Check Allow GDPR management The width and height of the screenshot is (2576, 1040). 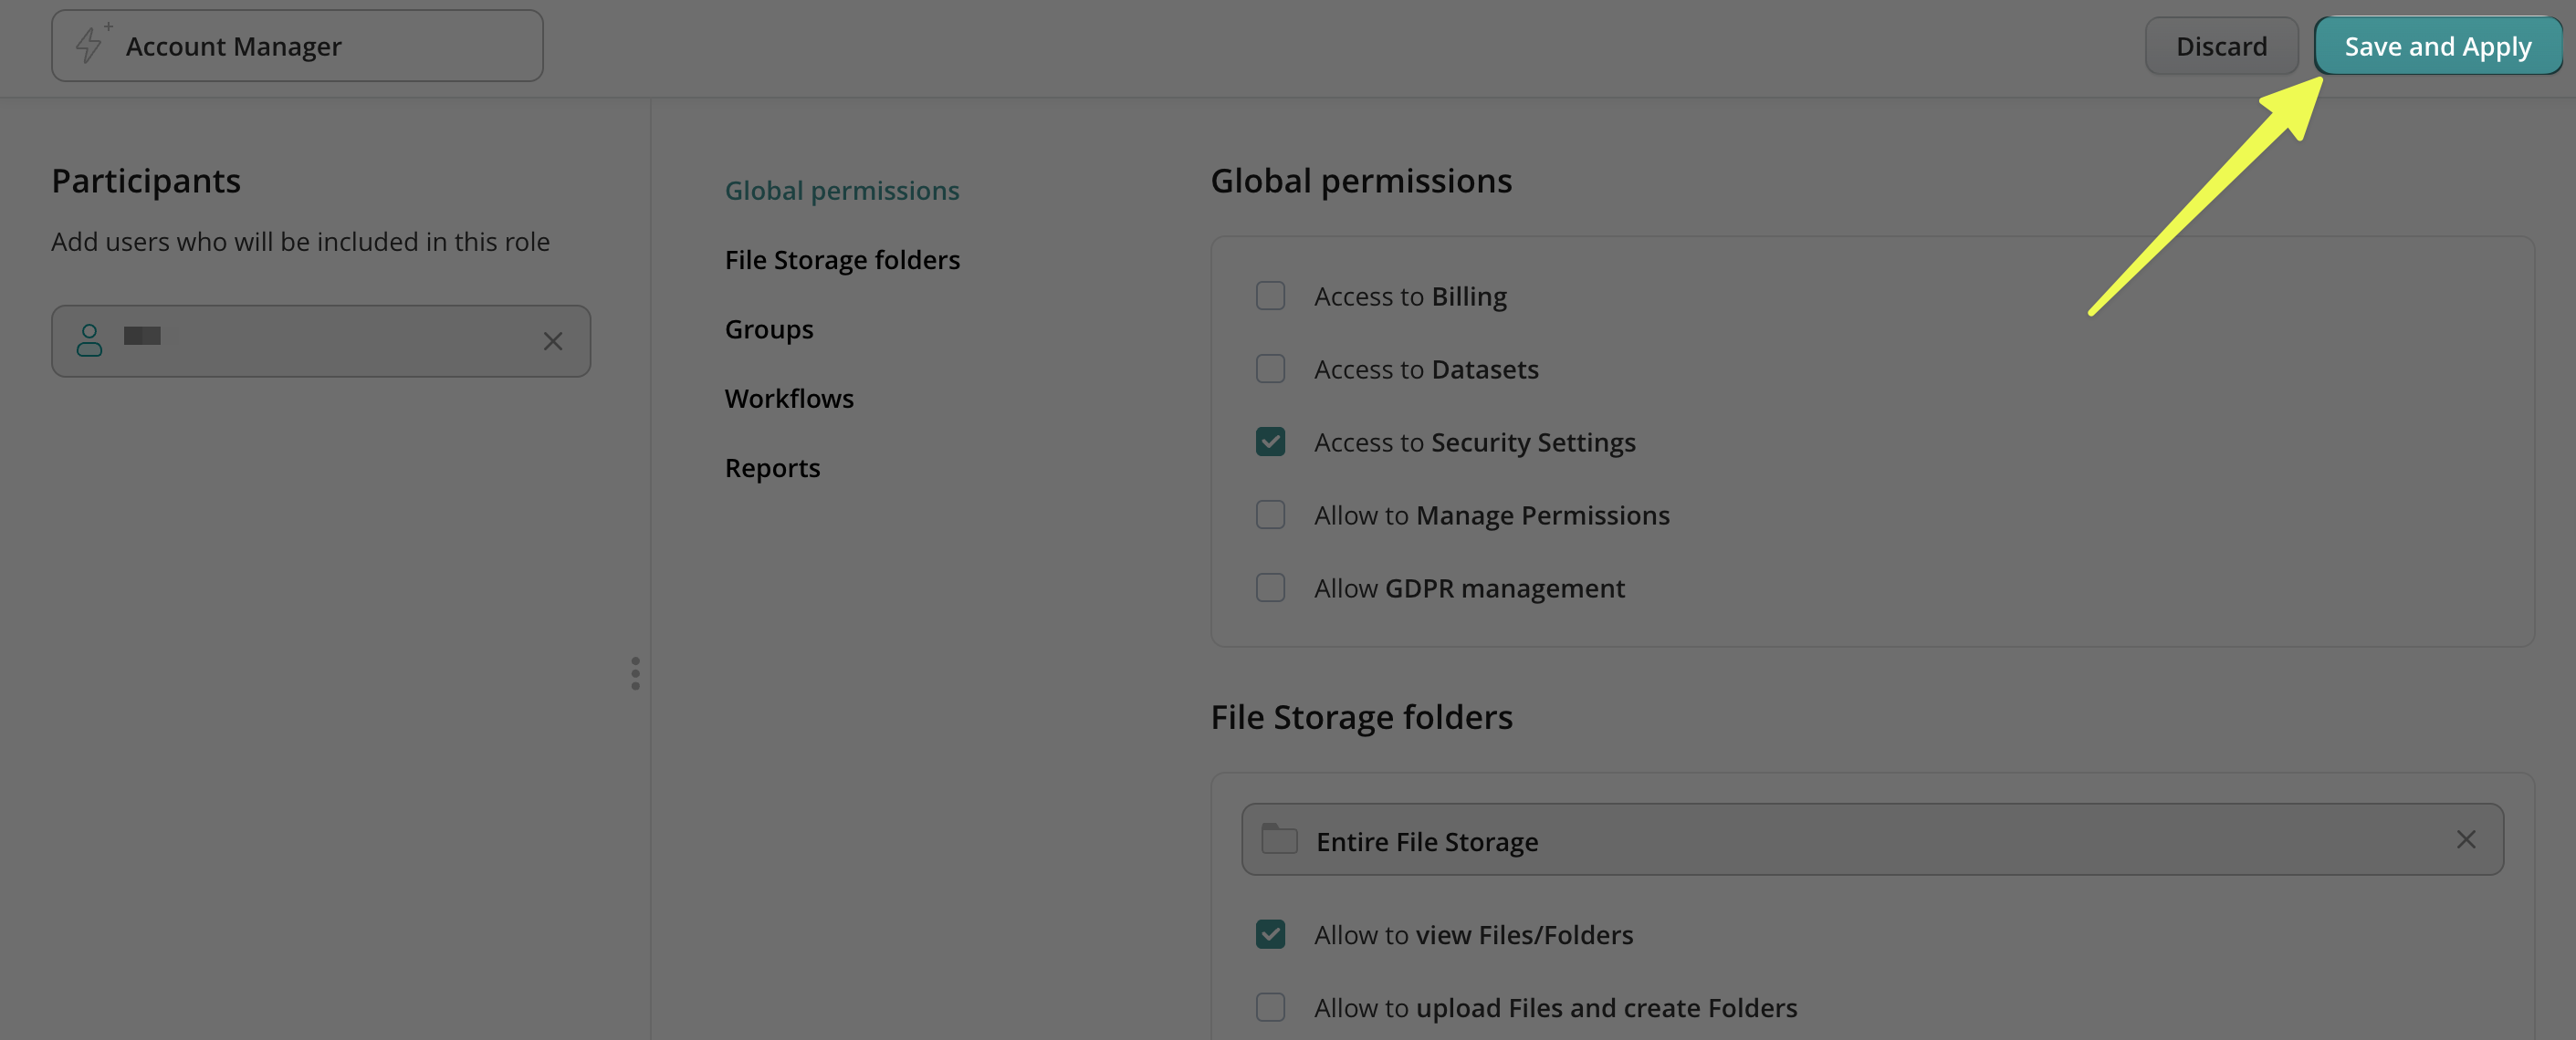pos(1270,588)
